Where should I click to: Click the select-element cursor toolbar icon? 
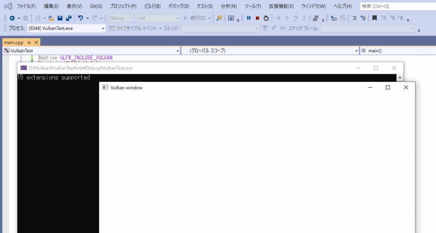(334, 18)
